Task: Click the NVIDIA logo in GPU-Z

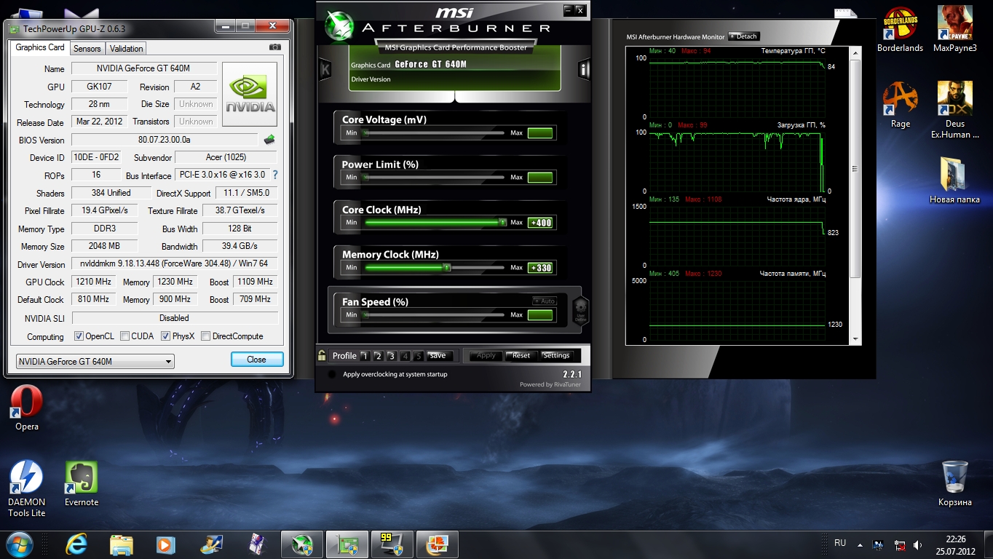Action: (x=250, y=95)
